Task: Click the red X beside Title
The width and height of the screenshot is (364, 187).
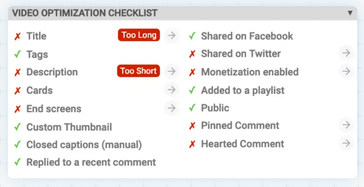Action: [x=17, y=37]
